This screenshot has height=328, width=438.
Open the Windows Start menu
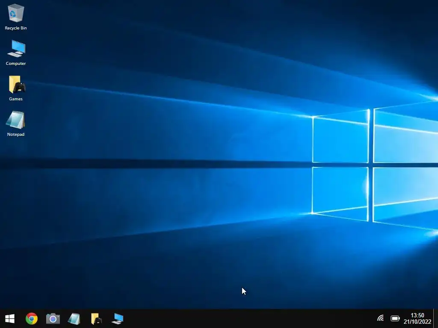click(10, 319)
